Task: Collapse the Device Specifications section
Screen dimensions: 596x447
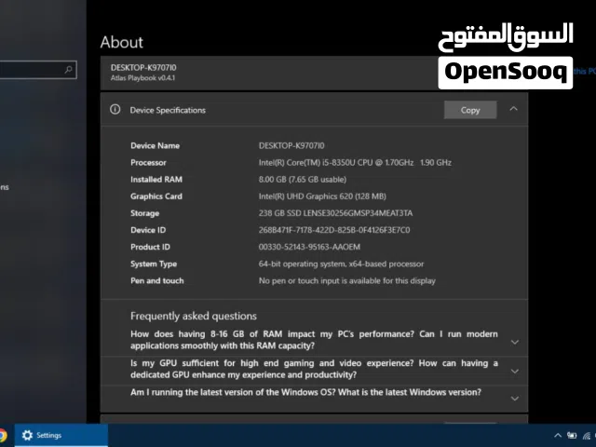Action: point(513,109)
